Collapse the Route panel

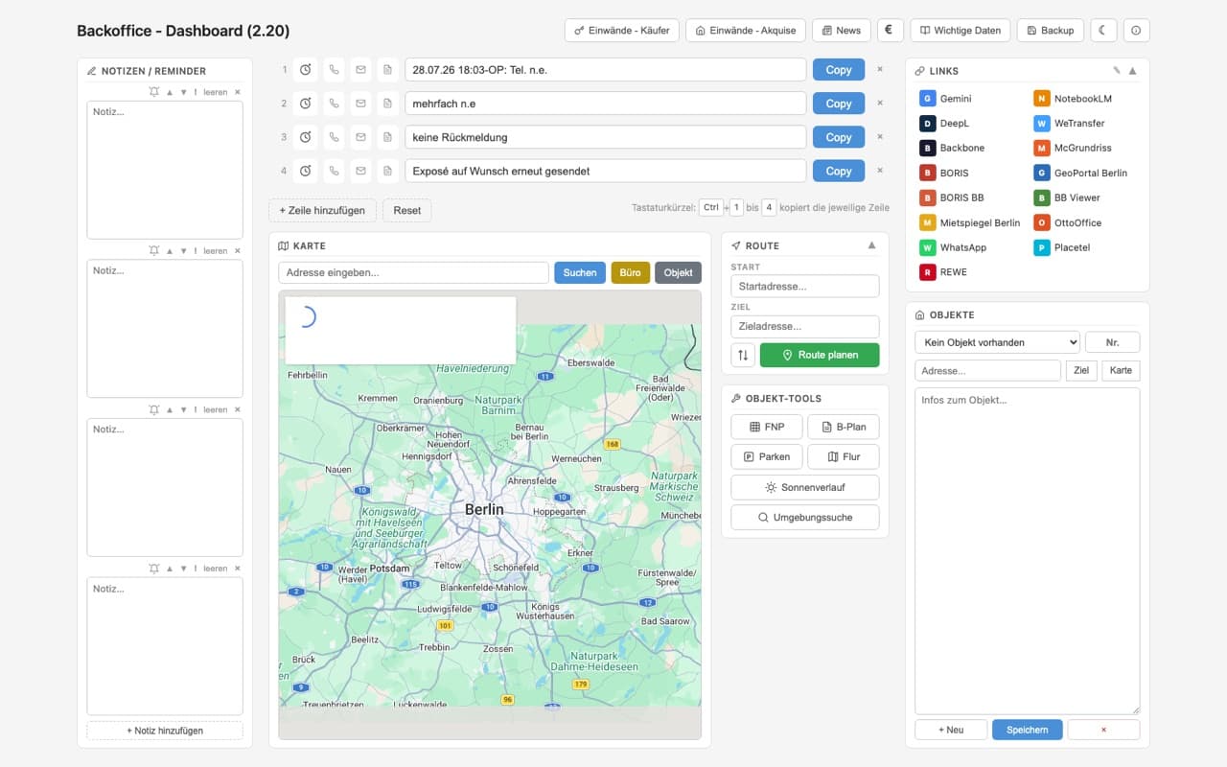tap(871, 245)
